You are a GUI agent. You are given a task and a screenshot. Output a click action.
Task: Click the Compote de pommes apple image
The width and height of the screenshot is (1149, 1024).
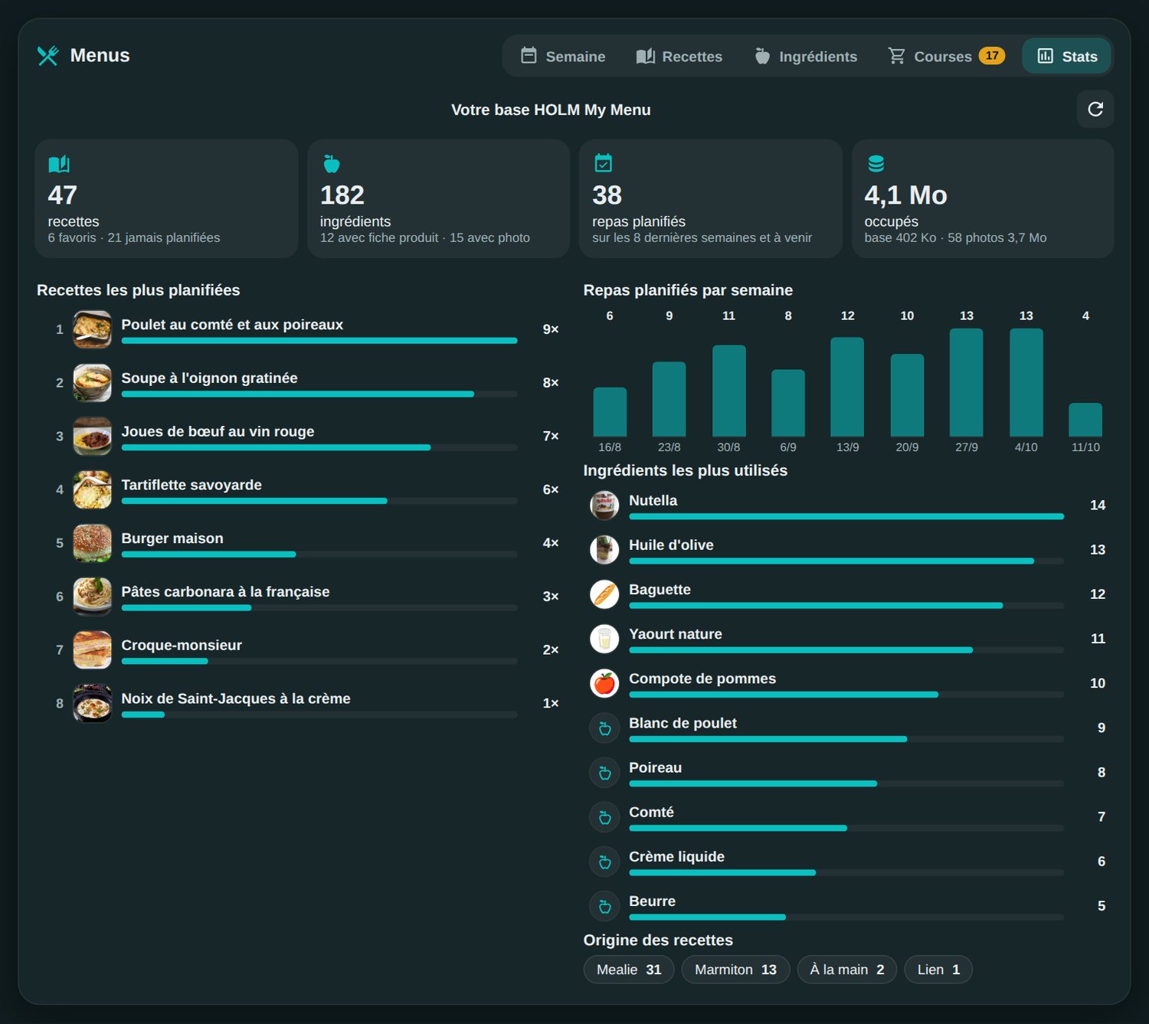(604, 683)
